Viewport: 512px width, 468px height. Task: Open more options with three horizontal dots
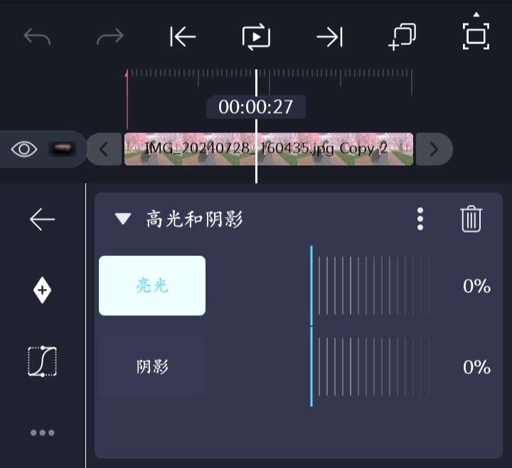43,432
